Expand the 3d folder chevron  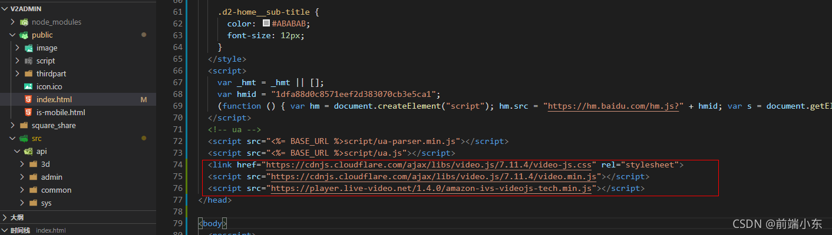22,164
